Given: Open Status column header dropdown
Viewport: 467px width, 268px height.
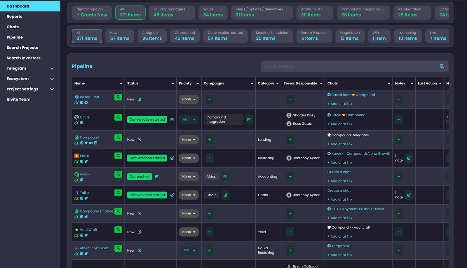Looking at the screenshot, I should click(173, 83).
